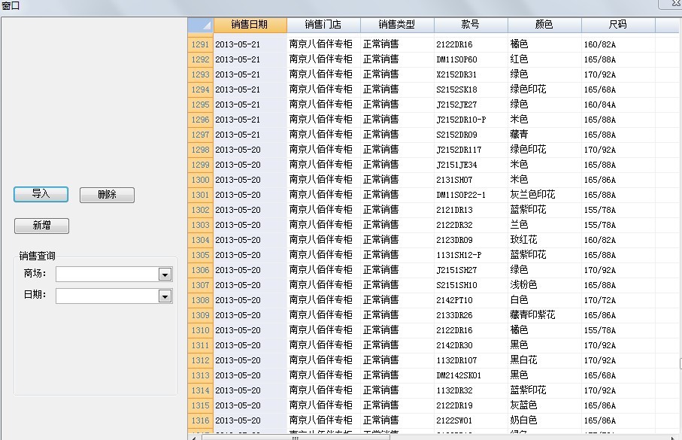Screen dimensions: 682x440
Task: Click style number J2152DR10-P
Action: click(461, 120)
